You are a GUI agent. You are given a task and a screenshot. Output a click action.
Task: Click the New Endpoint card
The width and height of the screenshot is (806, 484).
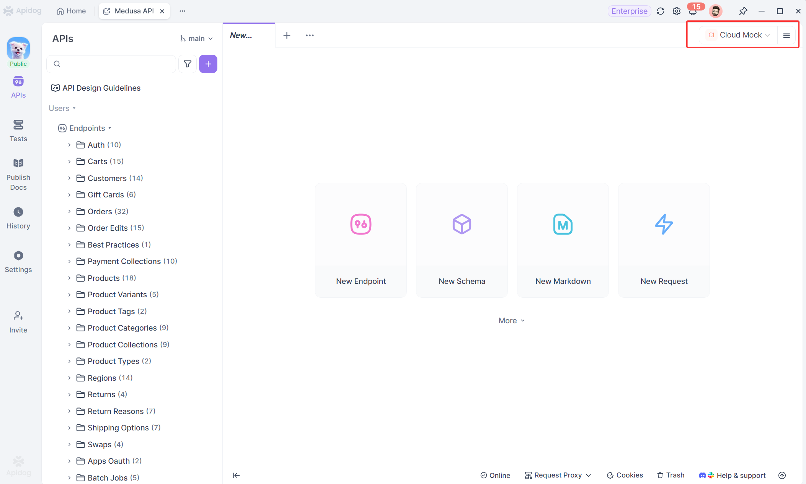pyautogui.click(x=361, y=240)
